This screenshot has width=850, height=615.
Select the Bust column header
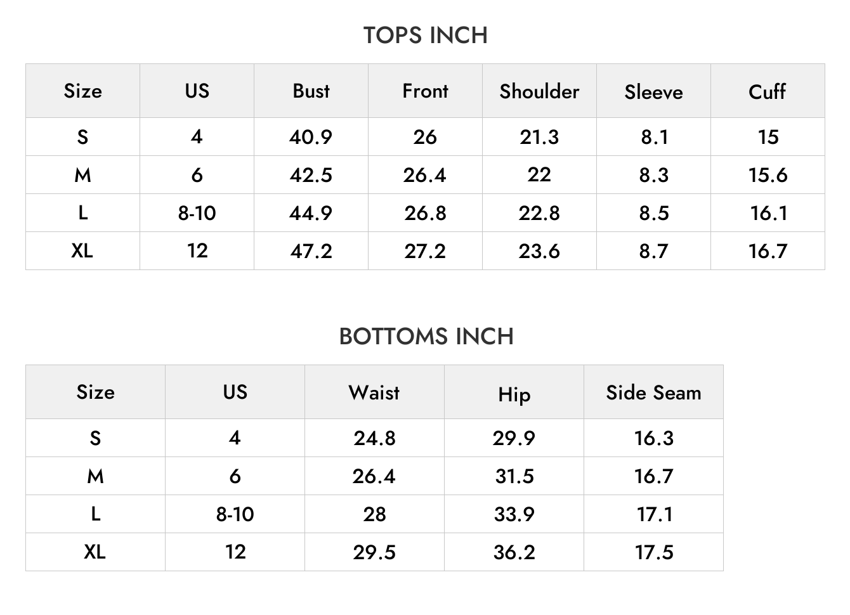tap(311, 91)
